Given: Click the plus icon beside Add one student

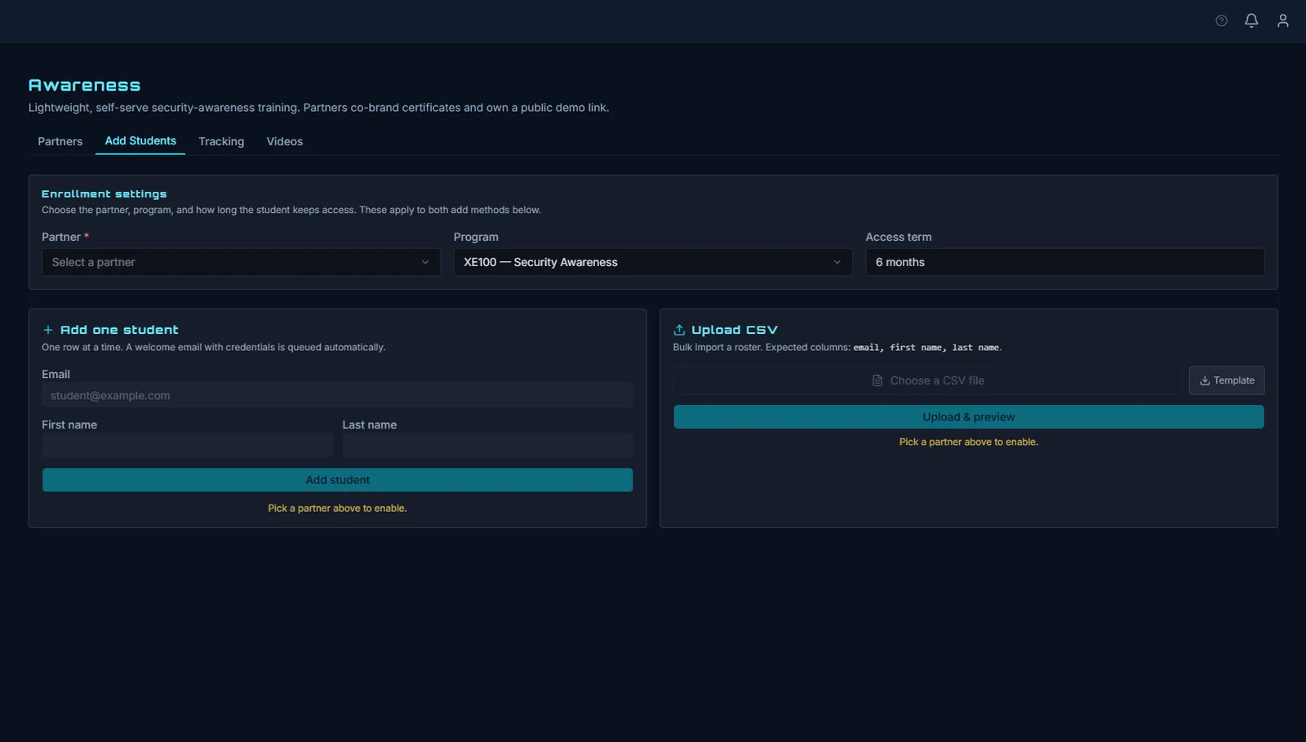Looking at the screenshot, I should (x=48, y=330).
